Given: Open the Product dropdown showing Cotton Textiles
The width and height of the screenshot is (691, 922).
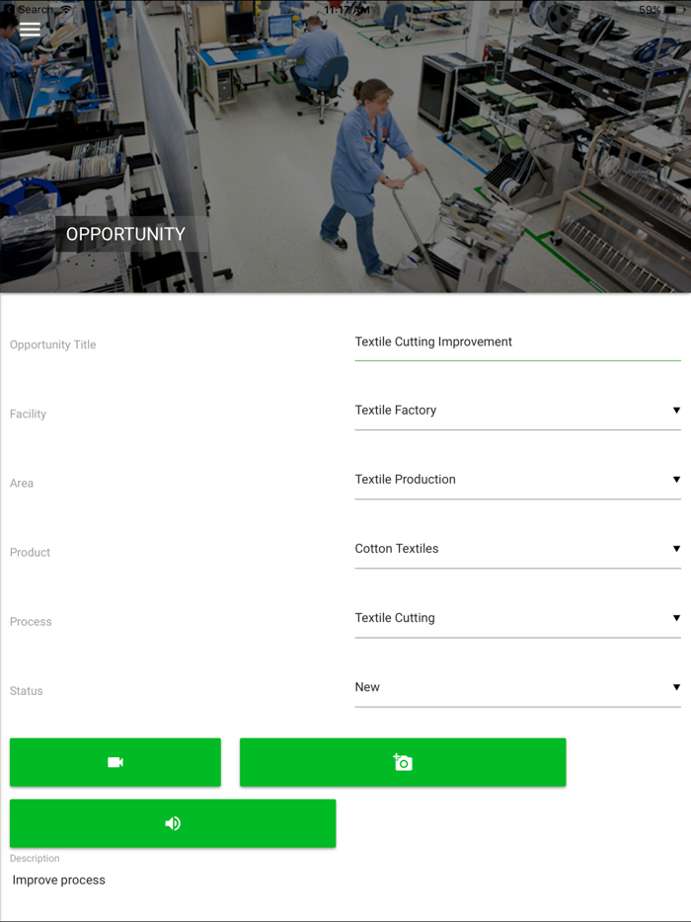Looking at the screenshot, I should pyautogui.click(x=517, y=549).
